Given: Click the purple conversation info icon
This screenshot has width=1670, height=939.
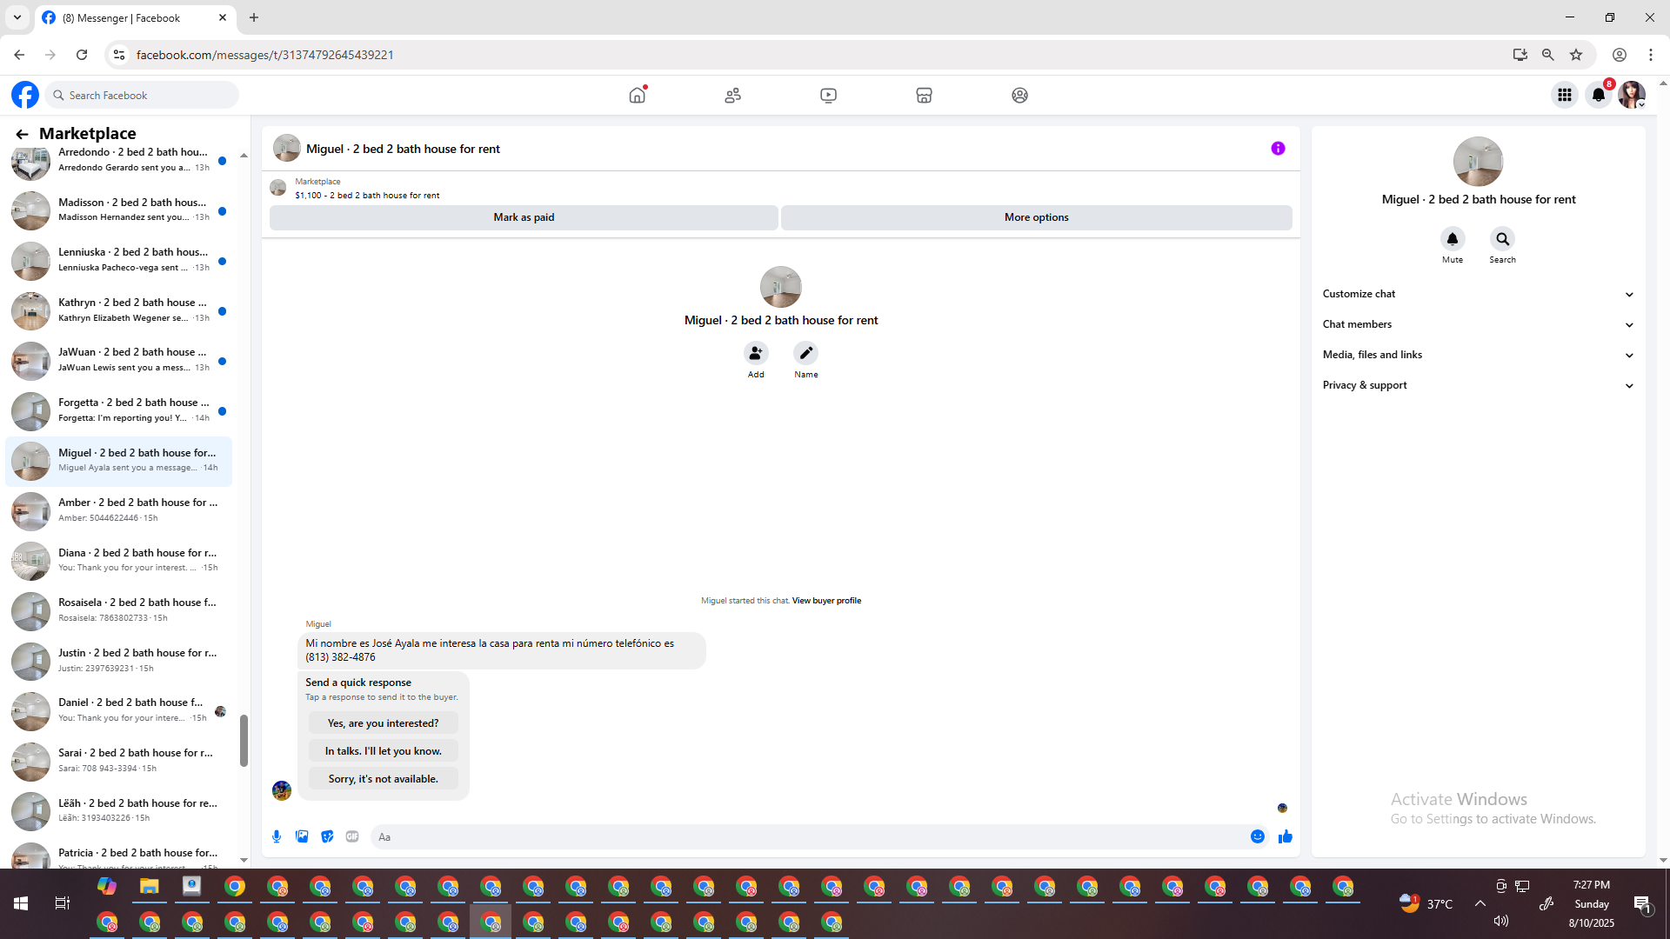Looking at the screenshot, I should 1278,149.
